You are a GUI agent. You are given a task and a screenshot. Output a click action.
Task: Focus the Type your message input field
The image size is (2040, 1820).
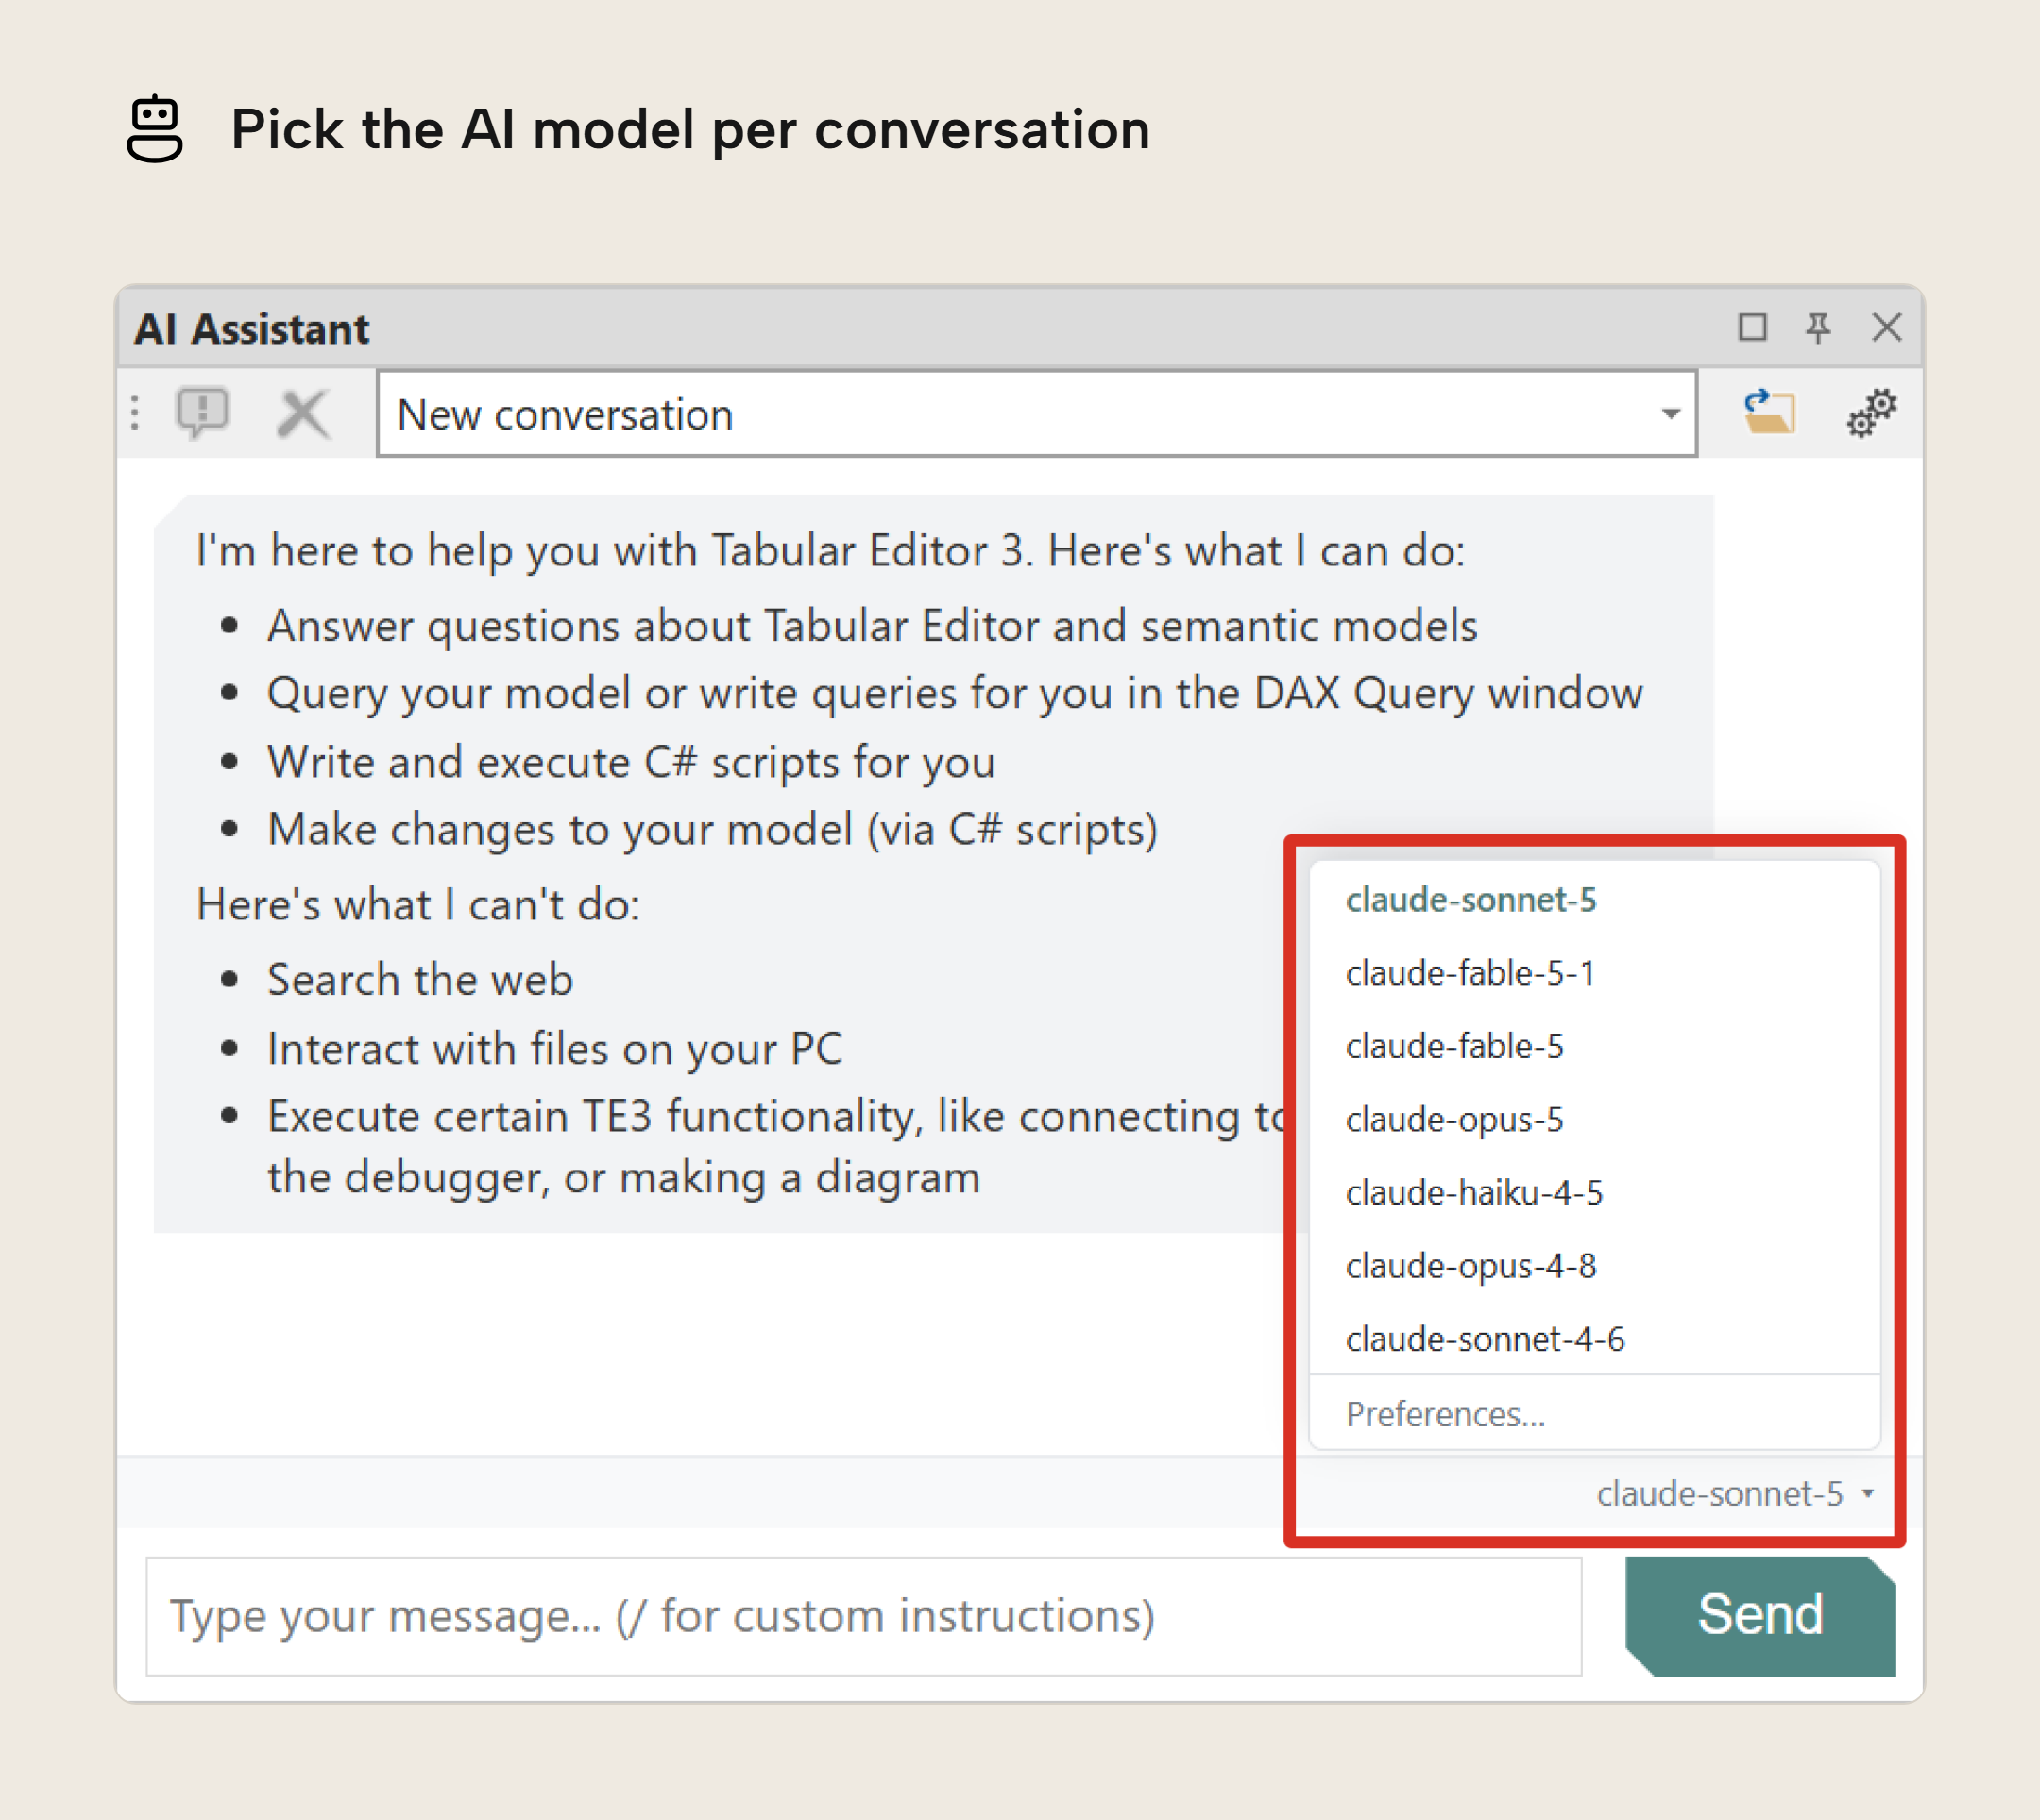(863, 1616)
